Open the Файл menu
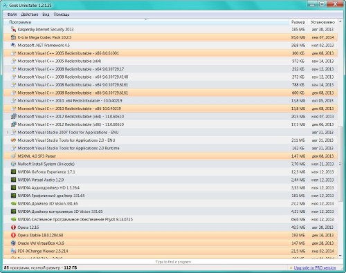 (x=12, y=15)
